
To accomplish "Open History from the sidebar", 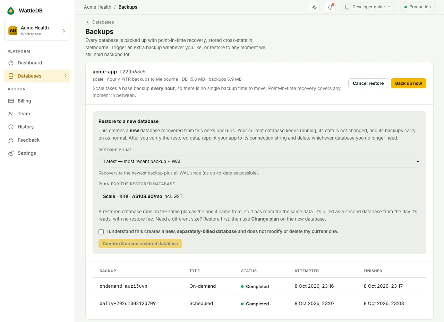I will [37, 127].
